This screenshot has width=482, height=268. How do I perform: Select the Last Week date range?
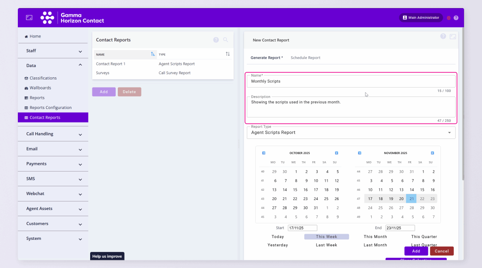click(326, 245)
